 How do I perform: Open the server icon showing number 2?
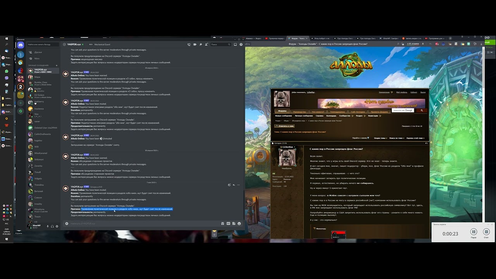click(21, 87)
